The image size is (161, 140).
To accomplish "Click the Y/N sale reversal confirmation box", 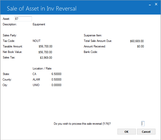I will pos(143,124).
